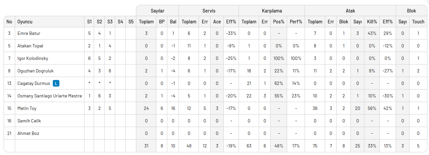Open player Emre Batur
This screenshot has height=155, width=429.
click(x=29, y=34)
